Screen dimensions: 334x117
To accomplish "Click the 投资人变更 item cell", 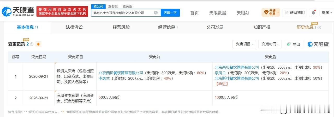I will pyautogui.click(x=75, y=76).
